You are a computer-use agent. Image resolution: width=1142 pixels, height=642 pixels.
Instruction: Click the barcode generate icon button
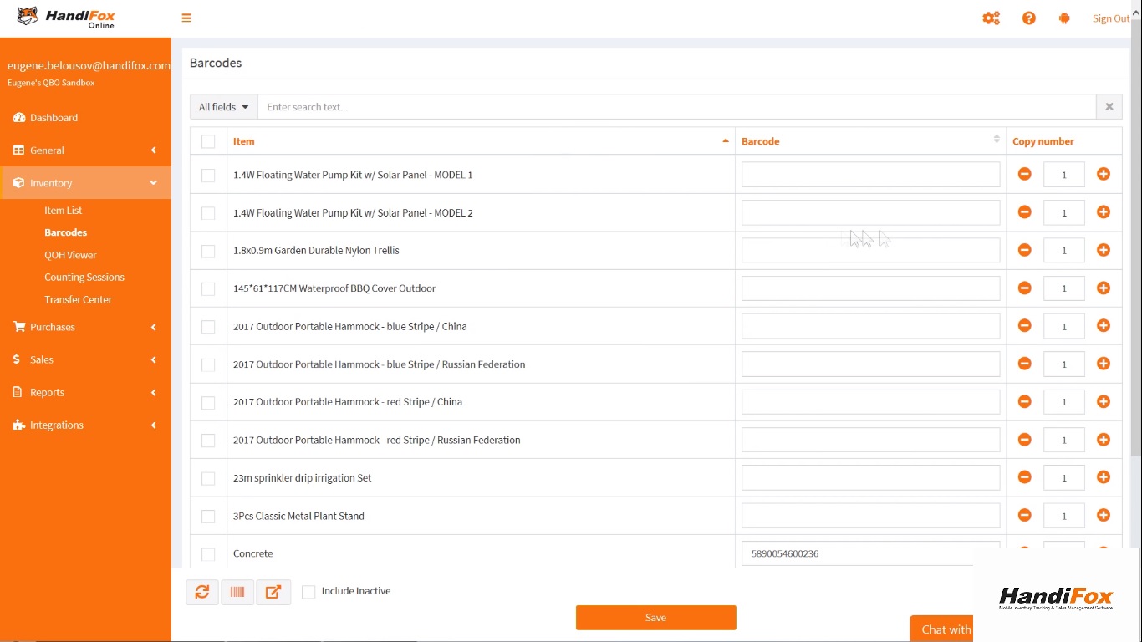click(237, 592)
